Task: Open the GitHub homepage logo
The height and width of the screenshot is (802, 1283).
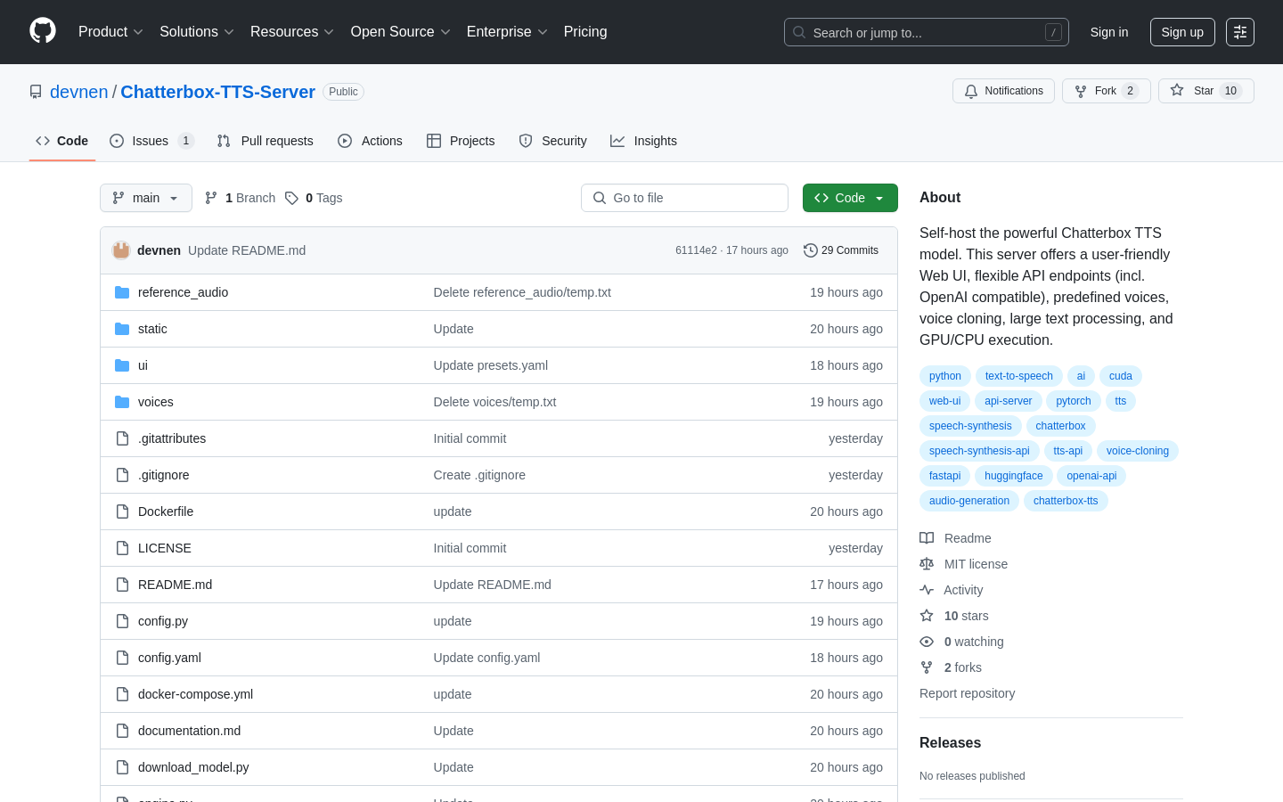Action: point(43,31)
